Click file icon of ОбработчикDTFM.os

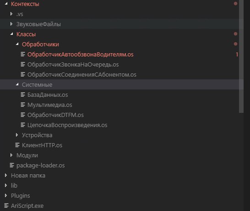(x=23, y=115)
